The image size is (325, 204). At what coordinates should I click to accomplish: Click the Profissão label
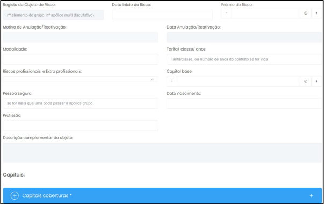(x=12, y=115)
